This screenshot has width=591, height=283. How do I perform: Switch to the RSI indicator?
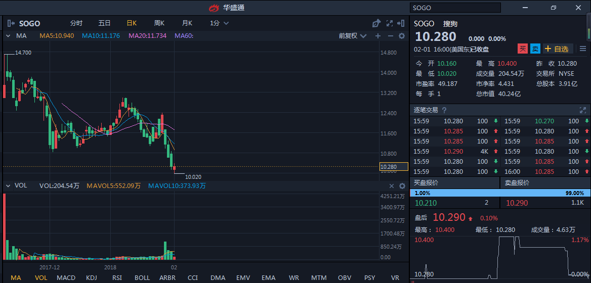116,278
